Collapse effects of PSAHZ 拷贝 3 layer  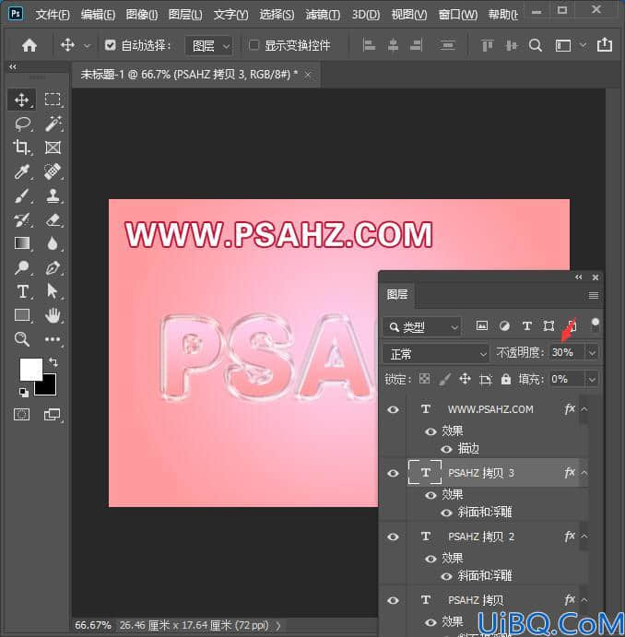click(584, 473)
